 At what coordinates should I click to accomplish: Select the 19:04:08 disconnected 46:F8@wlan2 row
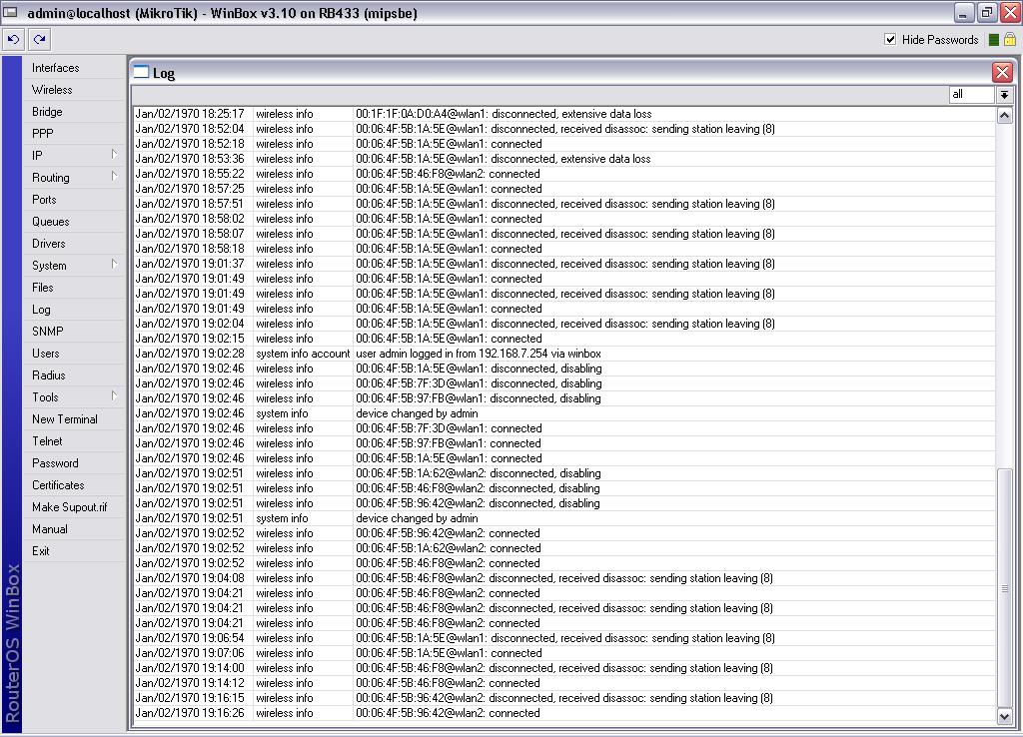[563, 578]
